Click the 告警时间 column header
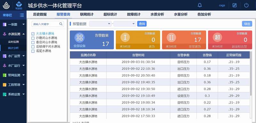Viewport: 256px width, 123px height. pos(138,55)
